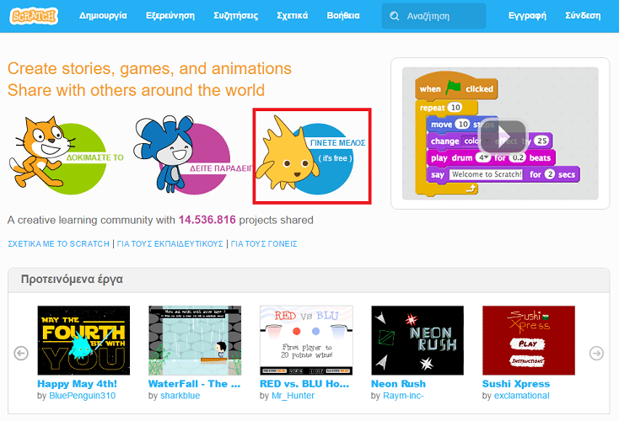The height and width of the screenshot is (421, 619).
Task: Click the WaterFall - The ... title link
Action: pos(194,384)
